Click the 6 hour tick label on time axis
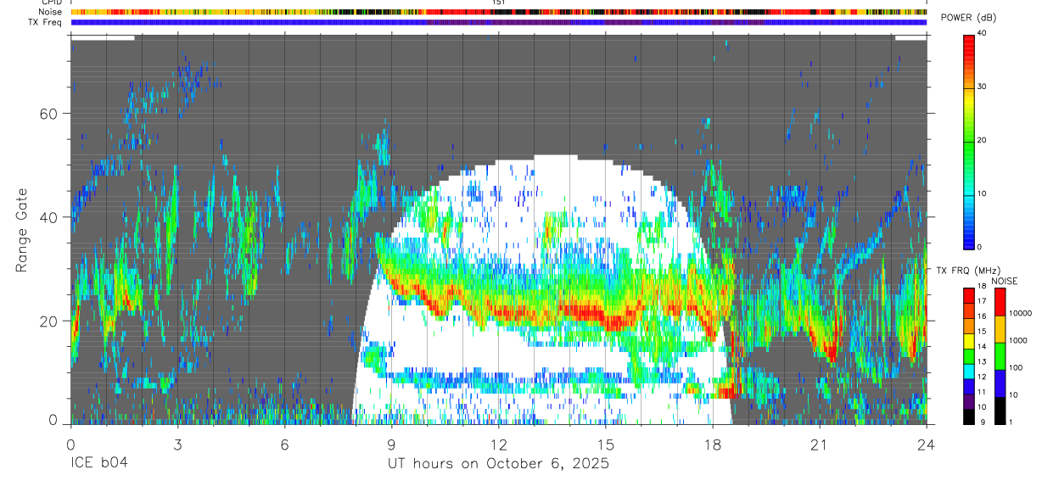Screen dimensions: 1042x481 point(284,445)
